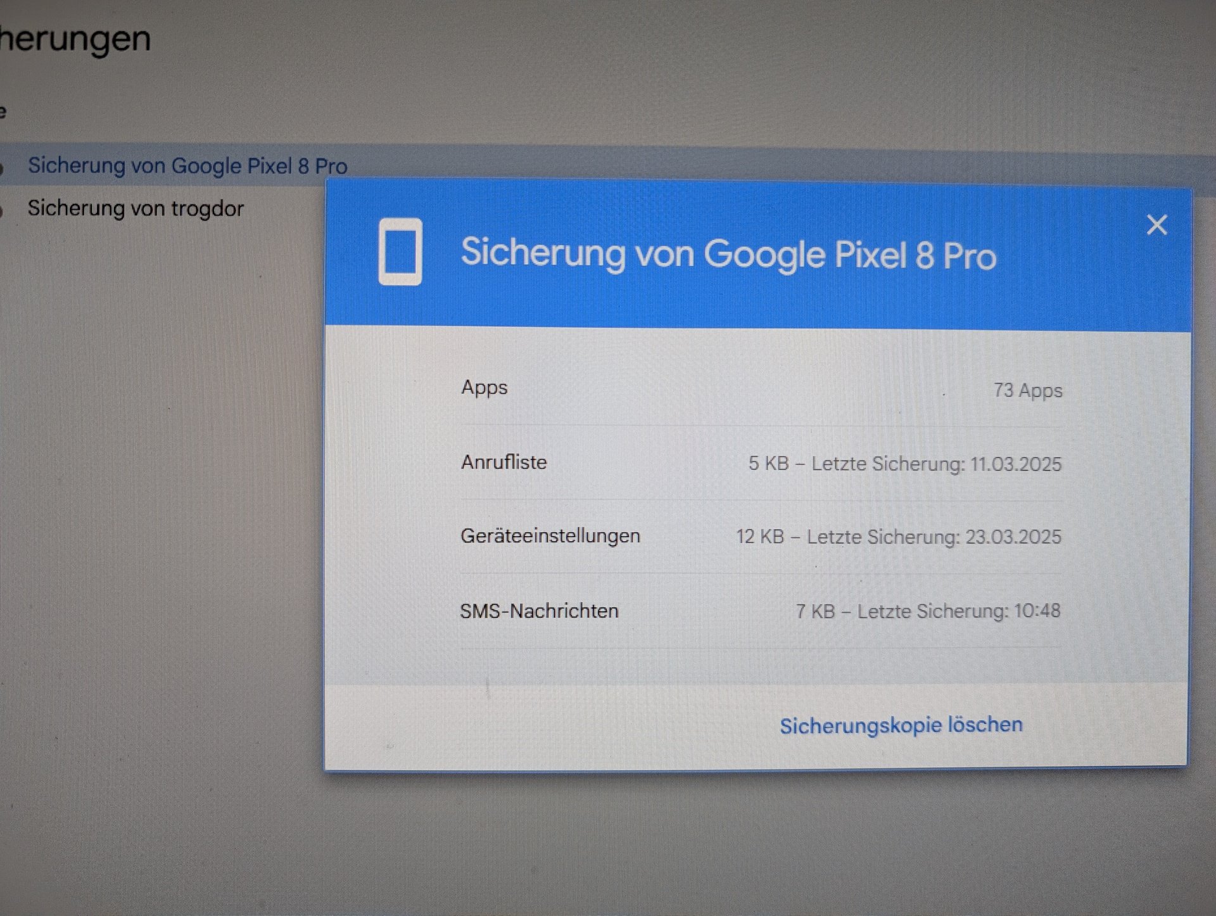The width and height of the screenshot is (1216, 916).
Task: Open the Geräteeinstellungen backup row
Action: tap(550, 536)
